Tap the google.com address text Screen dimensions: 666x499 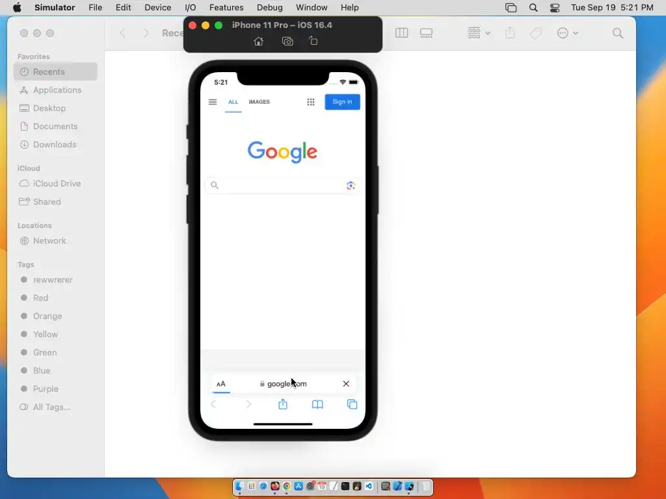click(x=287, y=384)
